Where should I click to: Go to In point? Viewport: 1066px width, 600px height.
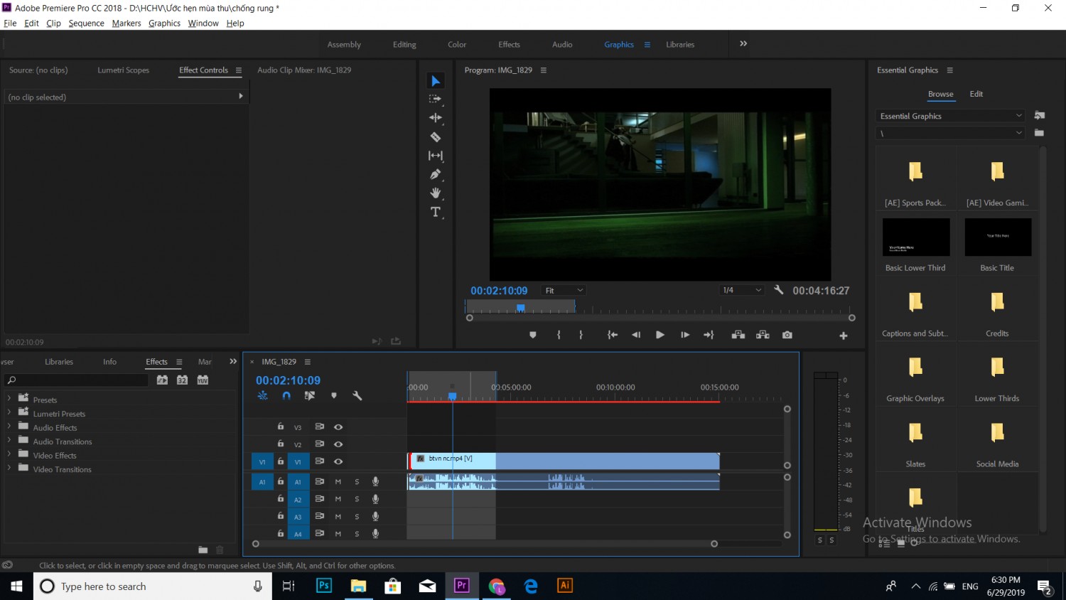[612, 335]
